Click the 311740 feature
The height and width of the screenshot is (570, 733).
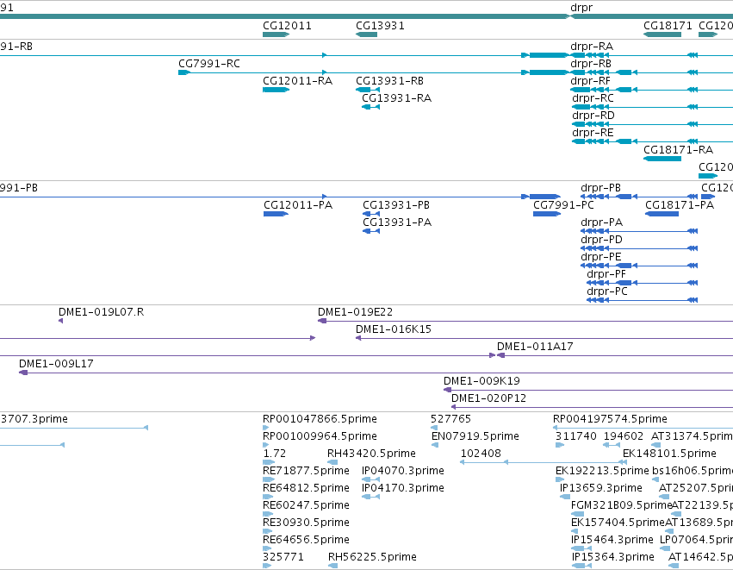point(560,445)
